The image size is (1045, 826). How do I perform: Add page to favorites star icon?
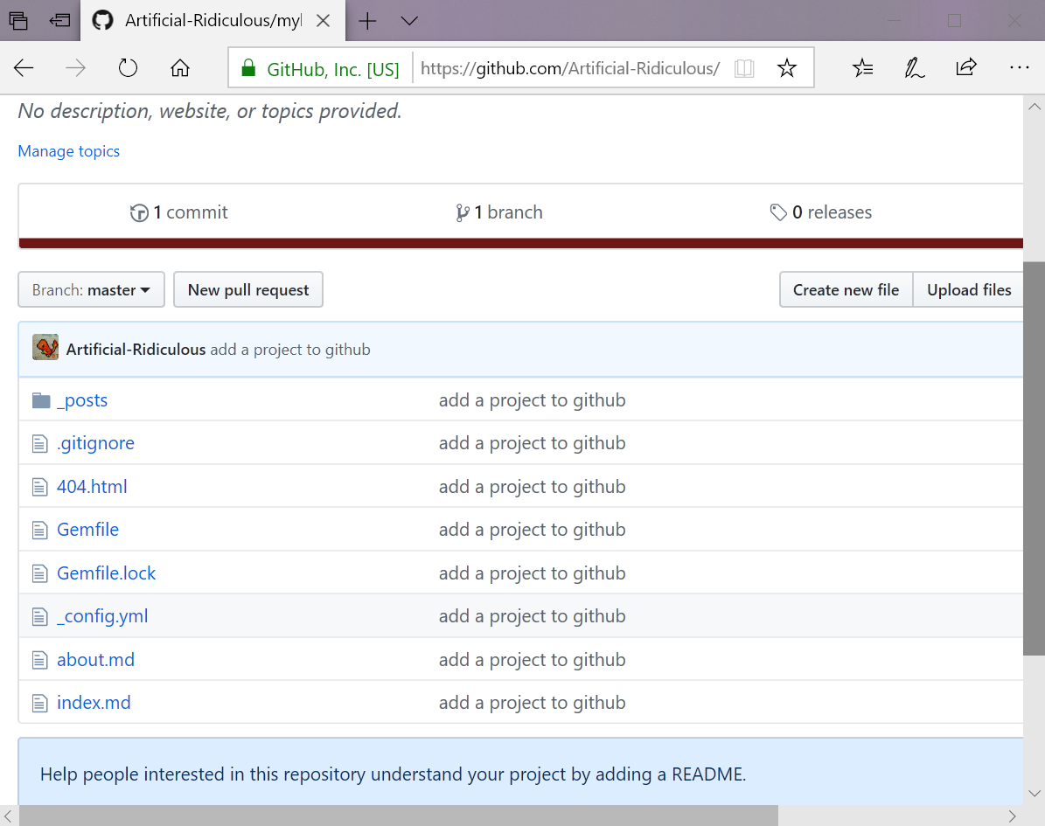click(x=786, y=68)
